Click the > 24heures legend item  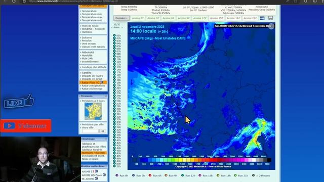pos(261,175)
